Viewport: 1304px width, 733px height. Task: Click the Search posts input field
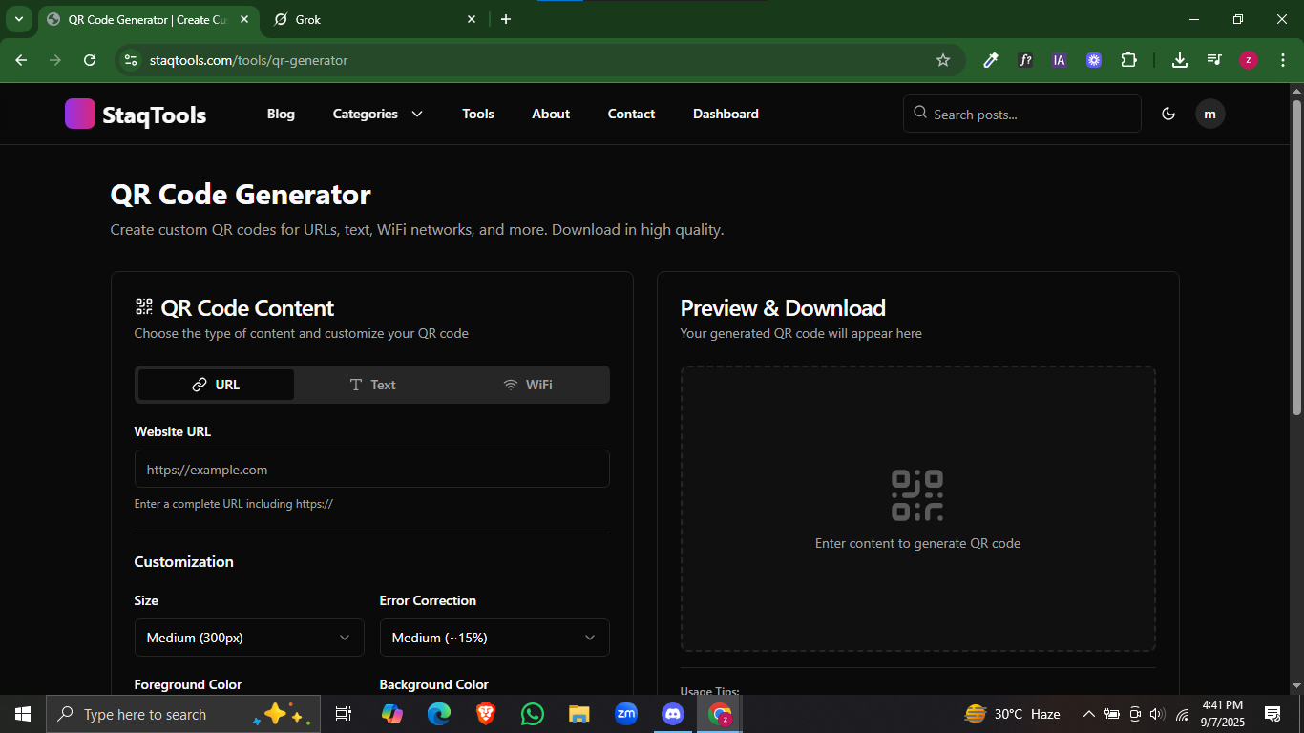[x=1022, y=114]
